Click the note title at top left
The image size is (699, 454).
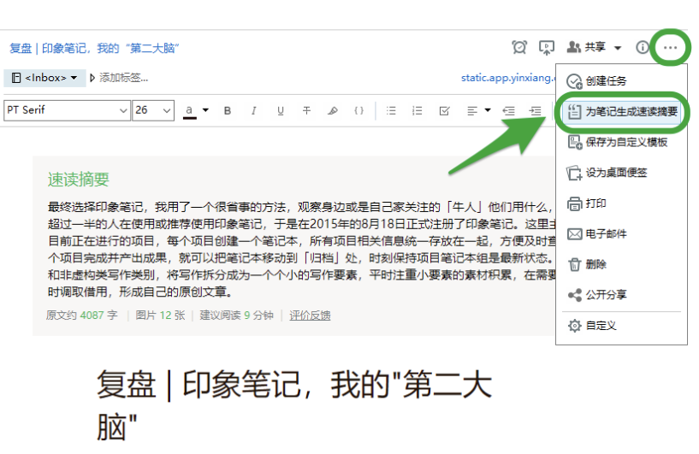94,48
